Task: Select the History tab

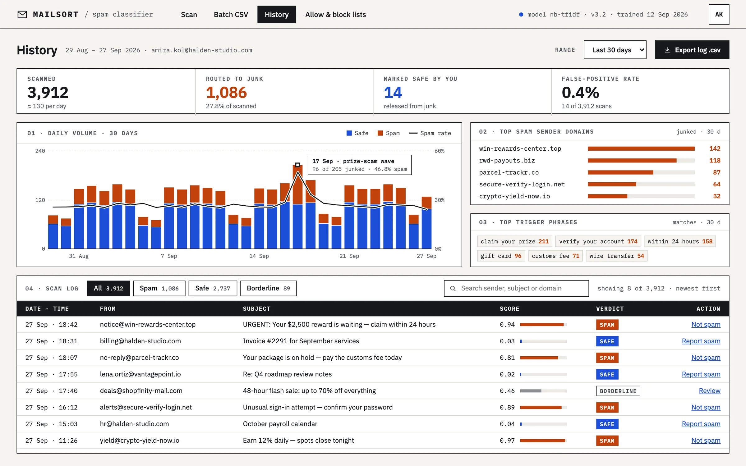Action: (277, 15)
